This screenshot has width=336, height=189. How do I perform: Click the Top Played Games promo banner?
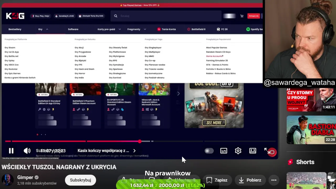(140, 5)
